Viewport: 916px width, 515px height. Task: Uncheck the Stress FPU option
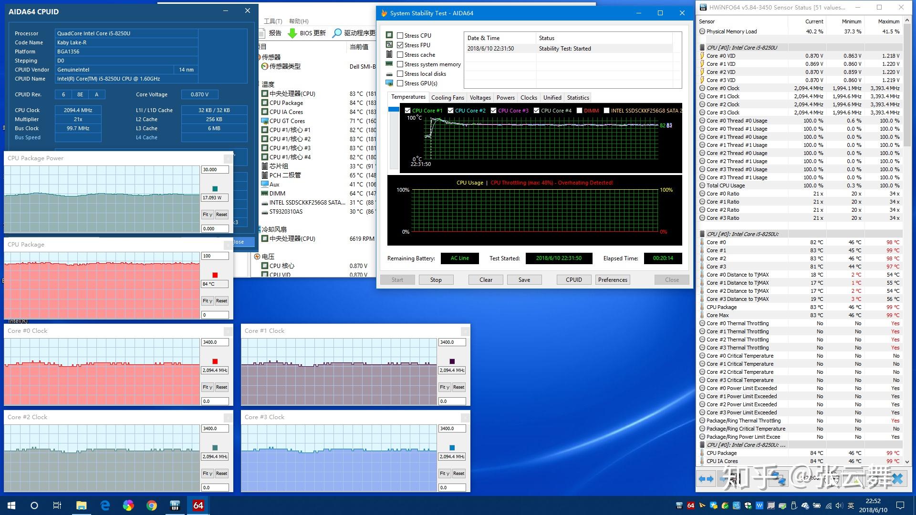point(400,45)
